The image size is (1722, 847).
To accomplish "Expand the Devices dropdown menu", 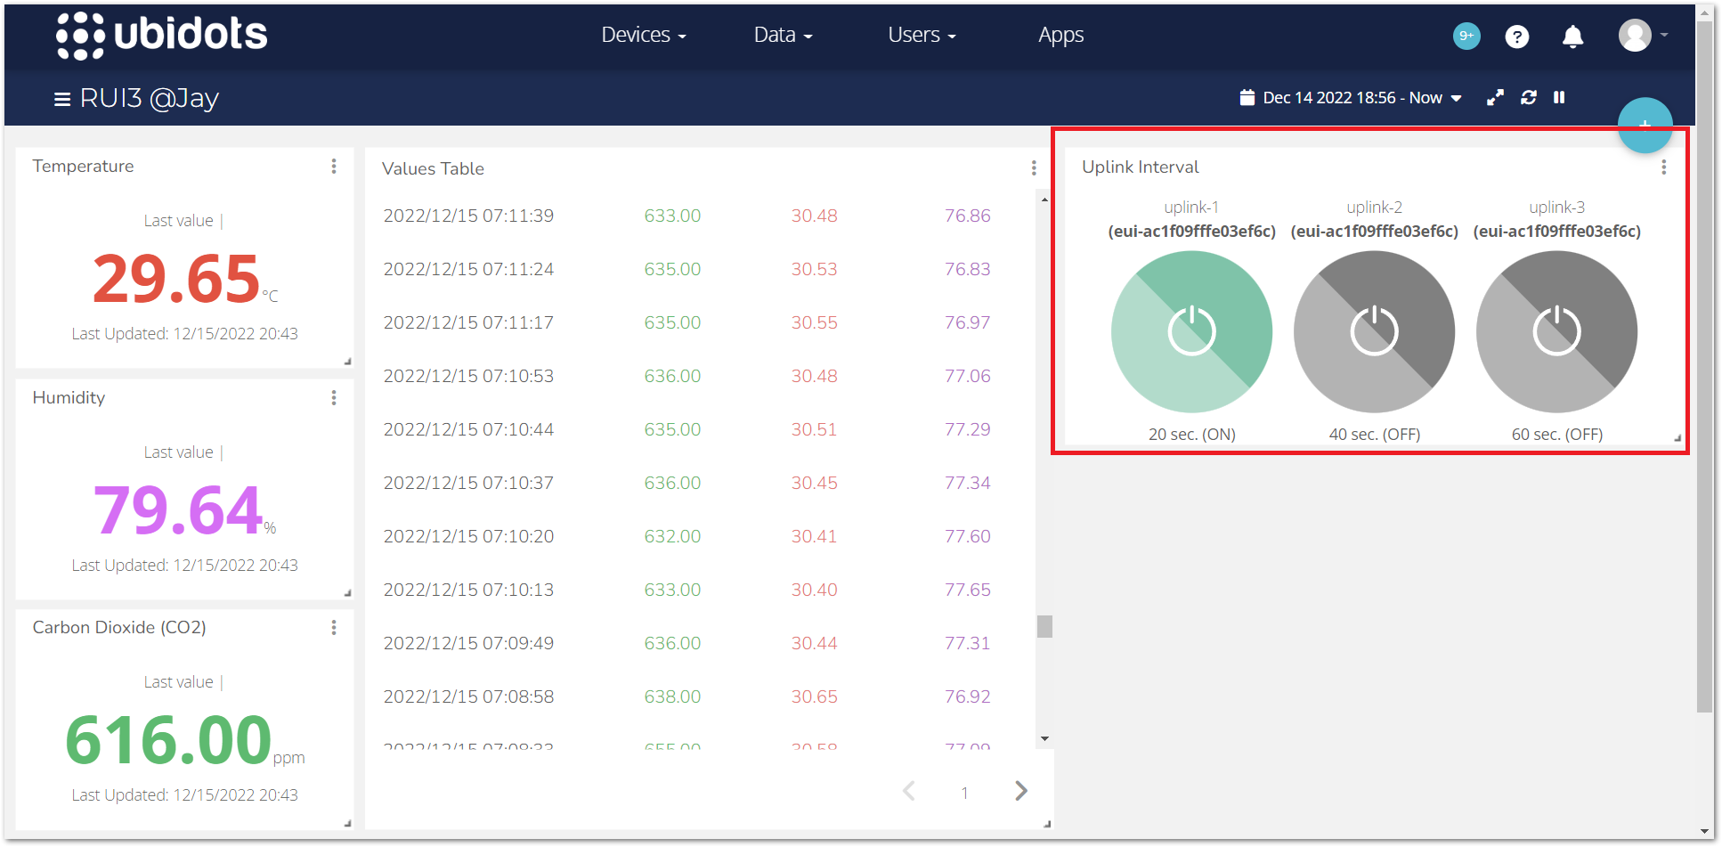I will [x=643, y=36].
